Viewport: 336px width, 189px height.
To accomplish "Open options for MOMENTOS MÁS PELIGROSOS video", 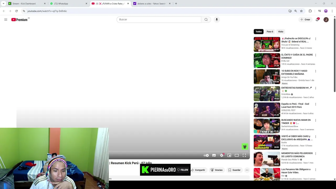I will click(316, 154).
